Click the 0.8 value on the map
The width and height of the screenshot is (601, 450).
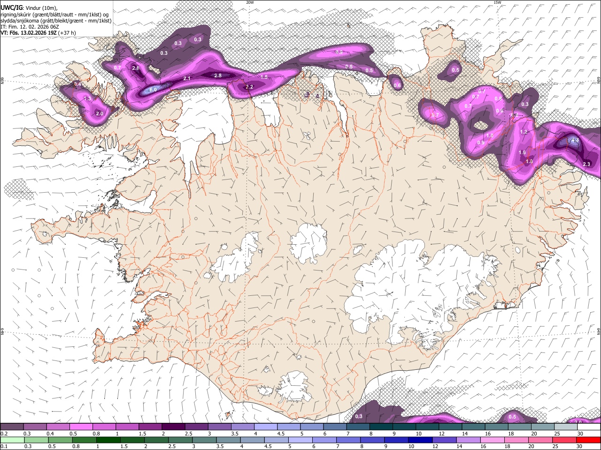(x=498, y=99)
